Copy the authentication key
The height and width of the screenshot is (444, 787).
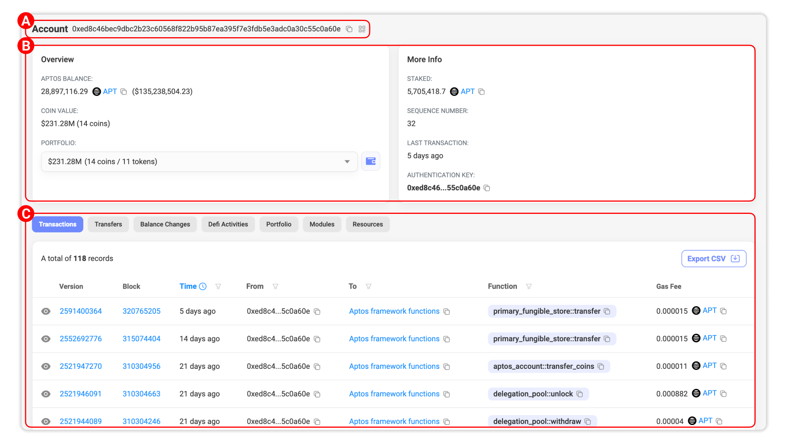pos(487,188)
